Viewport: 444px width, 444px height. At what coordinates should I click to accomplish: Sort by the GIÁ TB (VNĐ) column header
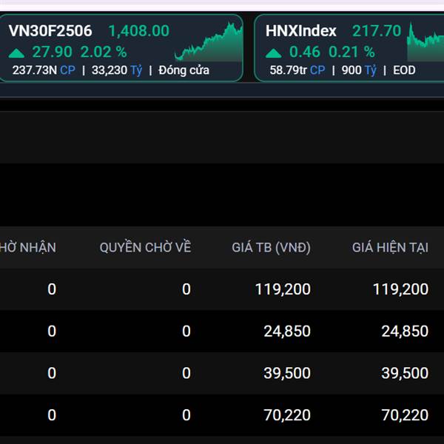point(271,247)
